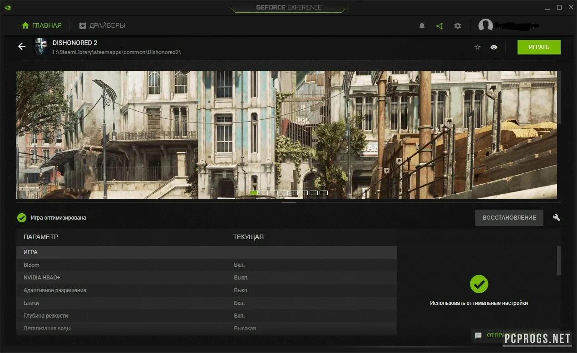Screen dimensions: 577x353
Task: Select the Bloom setting row
Action: pos(207,265)
